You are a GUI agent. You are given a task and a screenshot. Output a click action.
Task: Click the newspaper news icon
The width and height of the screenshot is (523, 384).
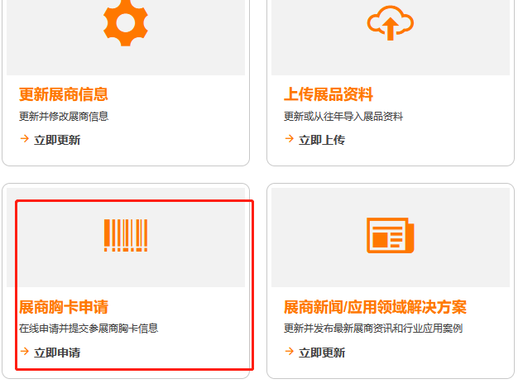pos(391,235)
